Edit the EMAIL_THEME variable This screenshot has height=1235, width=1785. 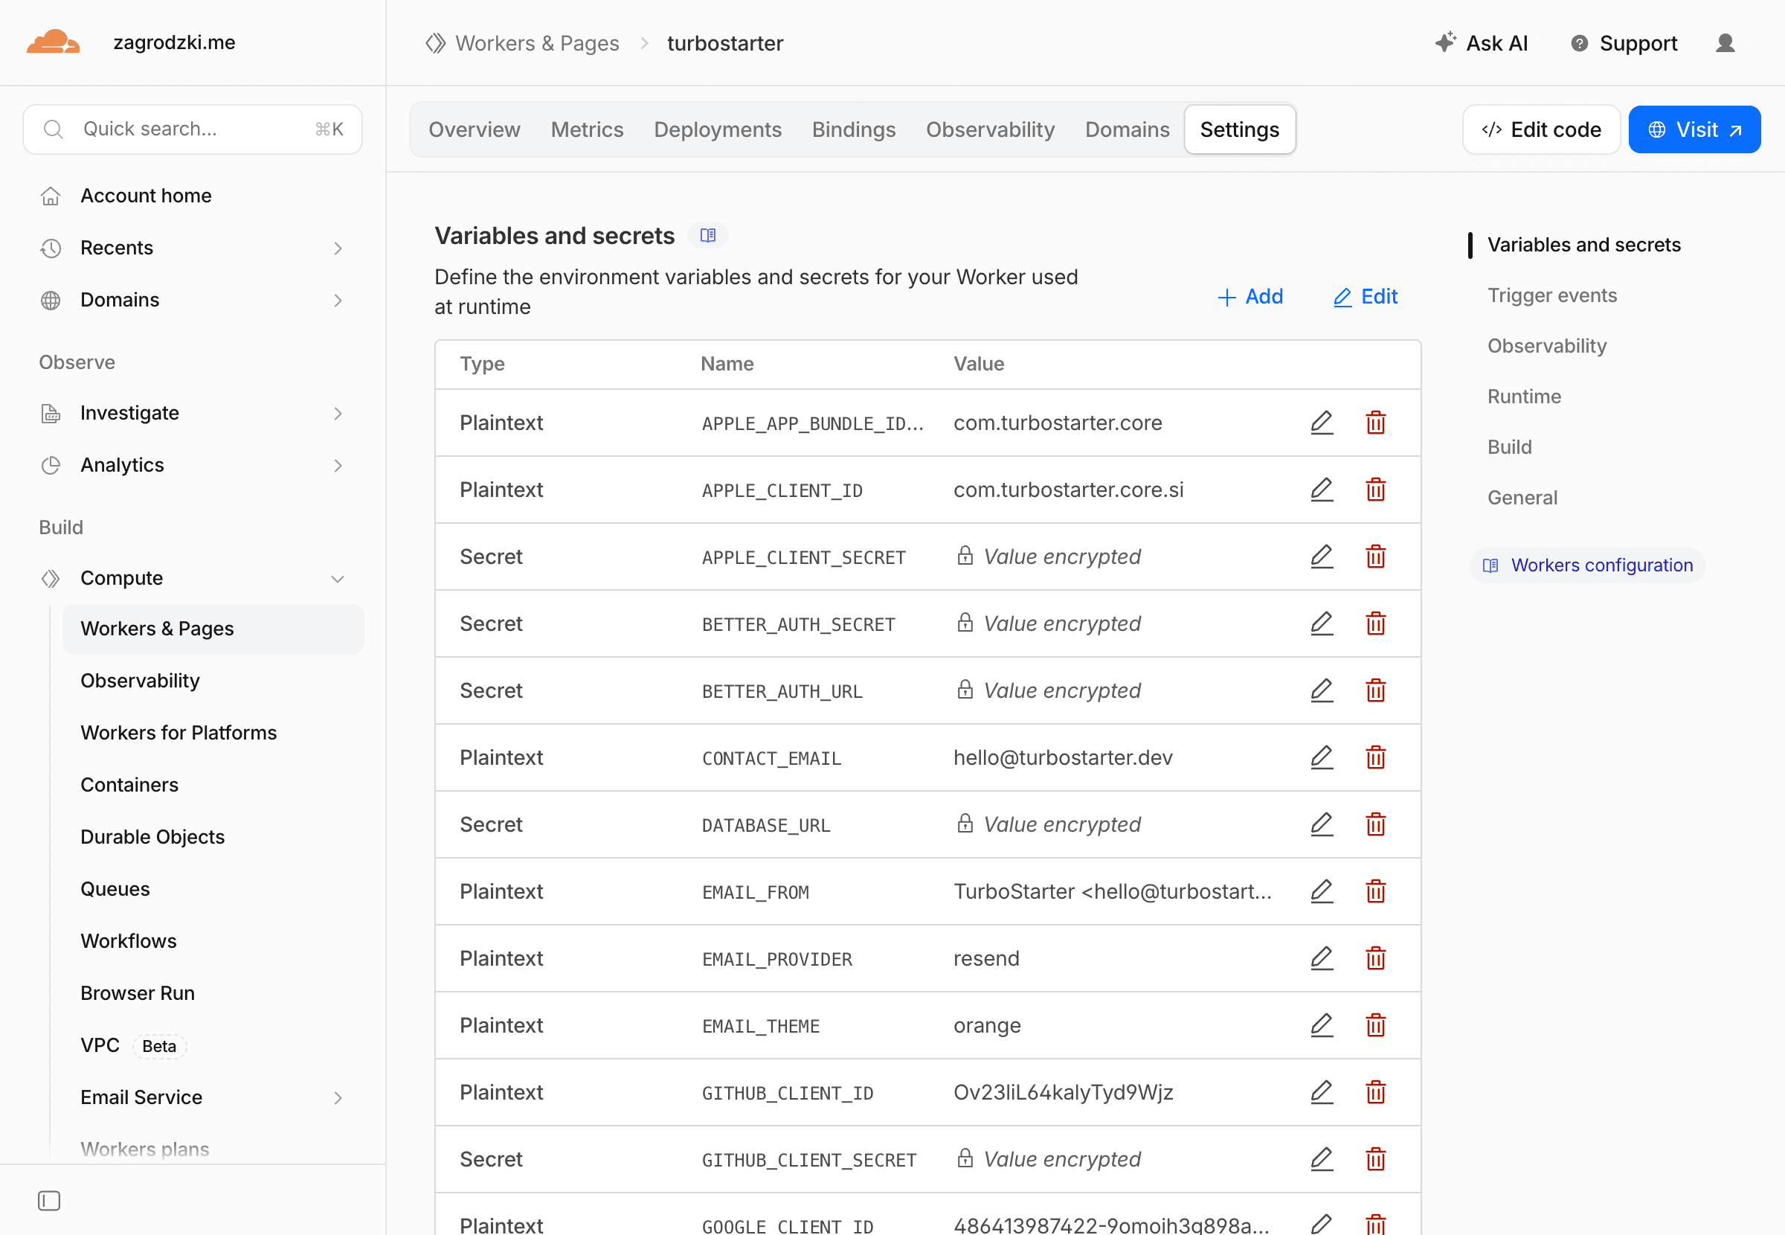pos(1322,1025)
